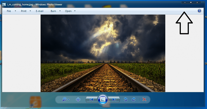The image size is (207, 109).
Task: Expand the Open dropdown arrow
Action: point(75,11)
